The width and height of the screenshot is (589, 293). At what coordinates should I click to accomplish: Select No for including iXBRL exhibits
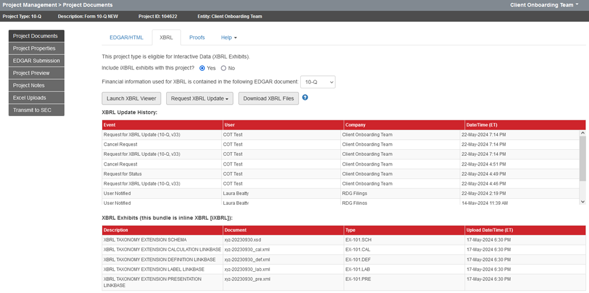point(224,68)
